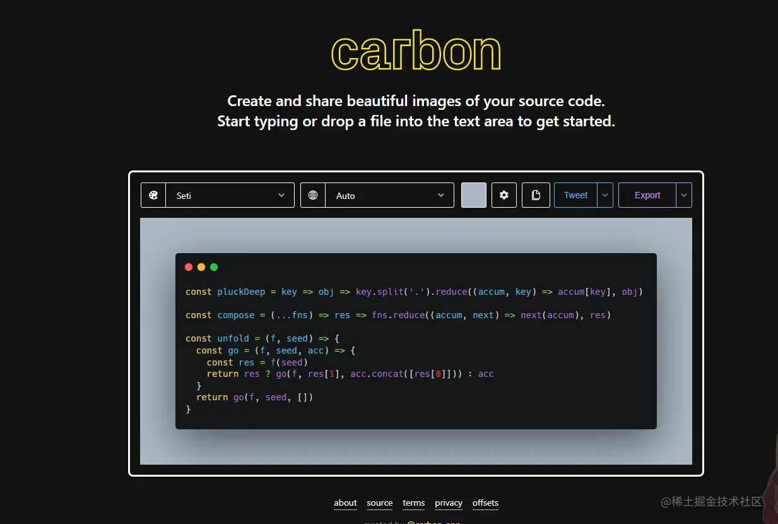This screenshot has height=524, width=778.
Task: Click the 'return go(f, seed, [])' line
Action: (255, 397)
